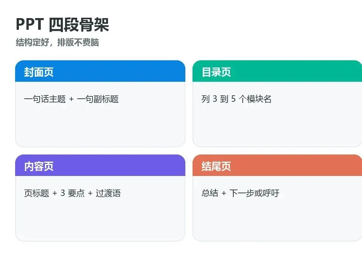Click the text '列 3 到 5 个模块名'
The height and width of the screenshot is (260, 362).
(236, 99)
